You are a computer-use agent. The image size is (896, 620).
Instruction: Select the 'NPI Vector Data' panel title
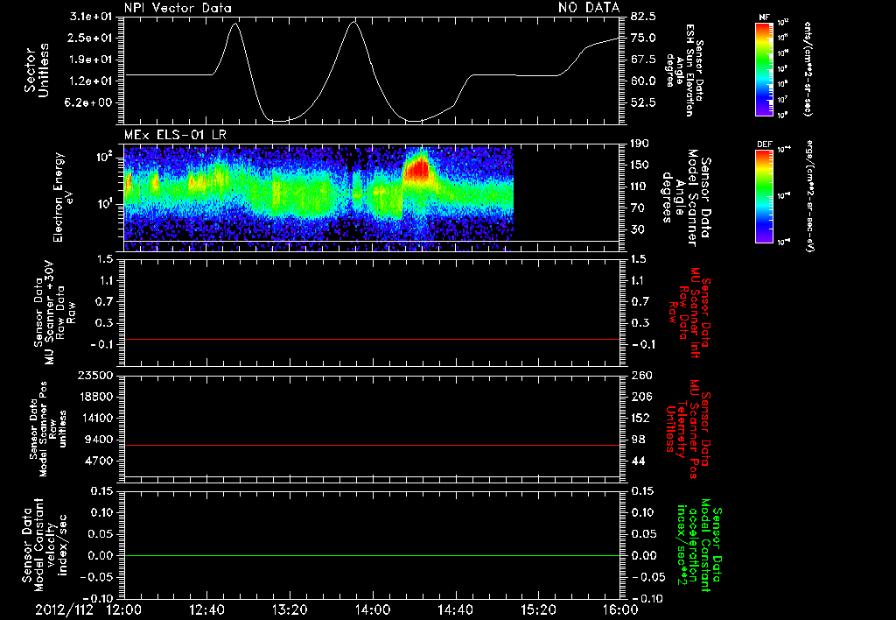click(x=178, y=8)
